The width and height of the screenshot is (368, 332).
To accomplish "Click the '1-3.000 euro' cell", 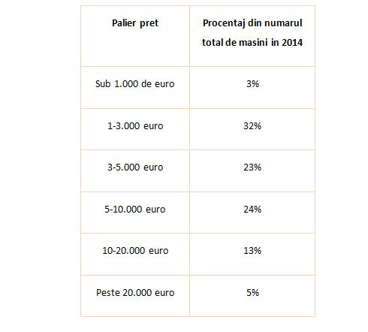I will click(x=135, y=129).
